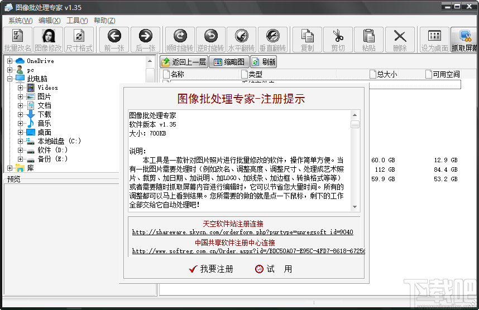Open the softreg.com.cn order link

click(248, 251)
